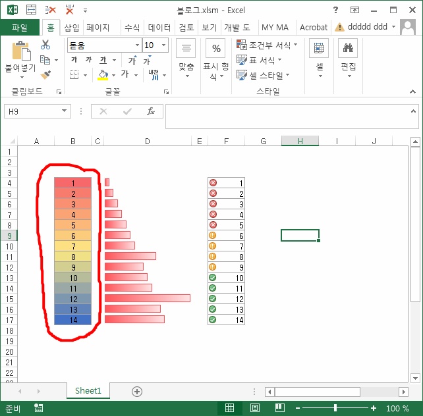Open the Font dialog launcher
423x416 pixels.
pyautogui.click(x=166, y=92)
